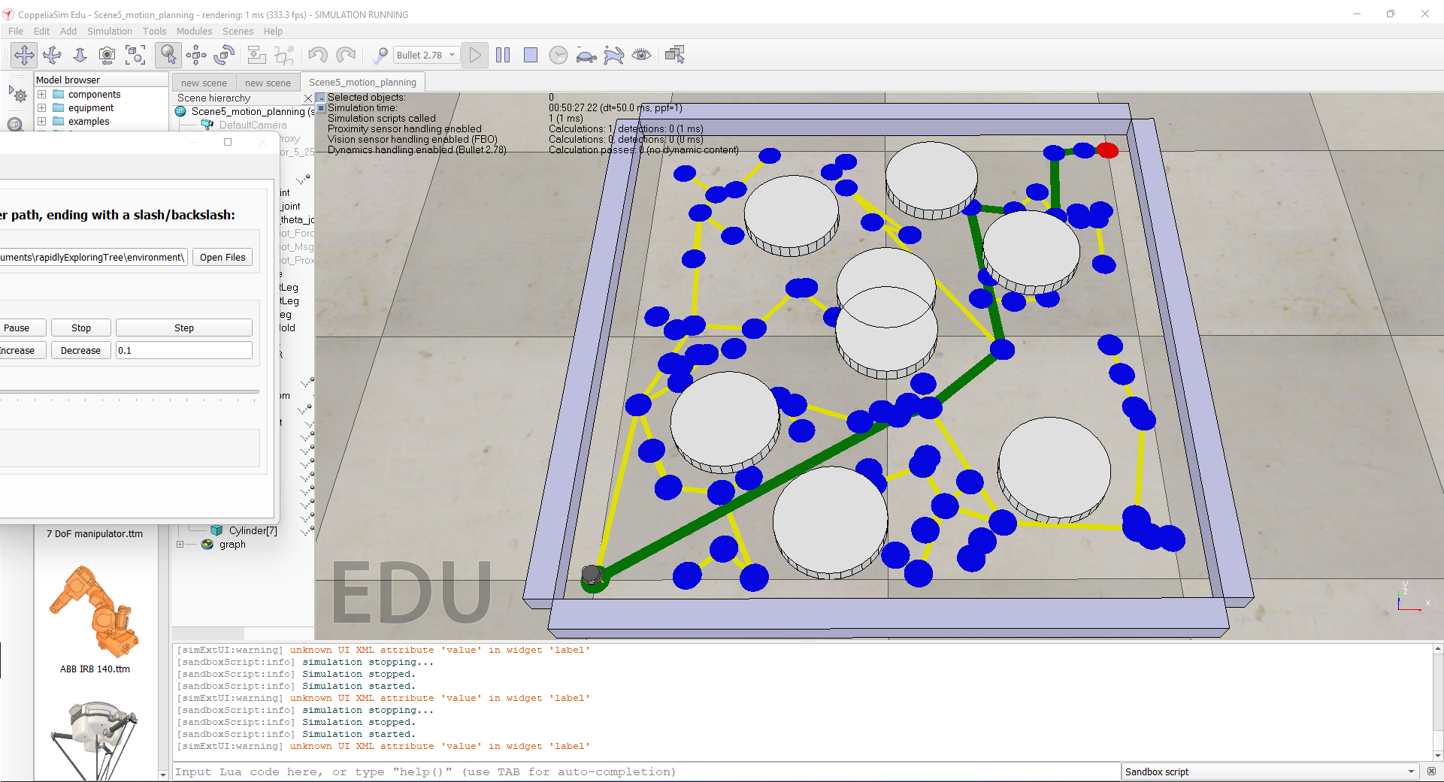
Task: Select the camera shift tool
Action: coord(80,55)
